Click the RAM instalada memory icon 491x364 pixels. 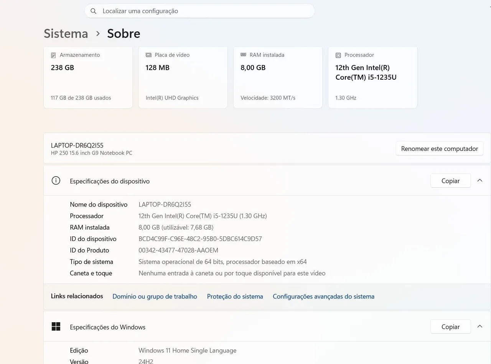(x=243, y=55)
